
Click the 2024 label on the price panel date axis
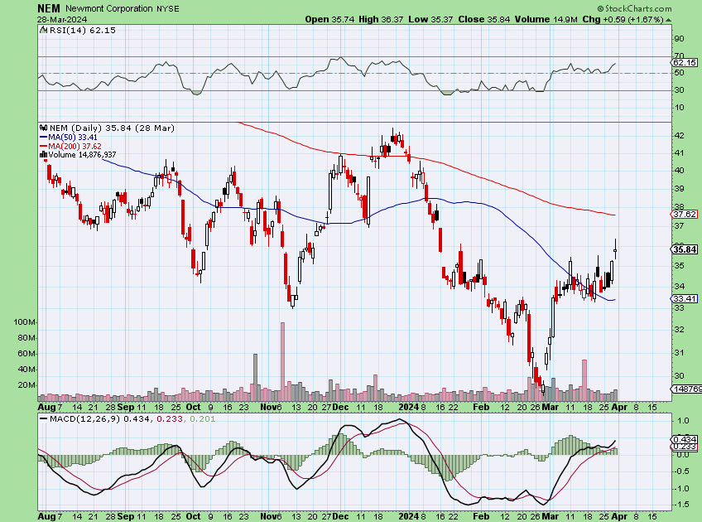[x=408, y=408]
